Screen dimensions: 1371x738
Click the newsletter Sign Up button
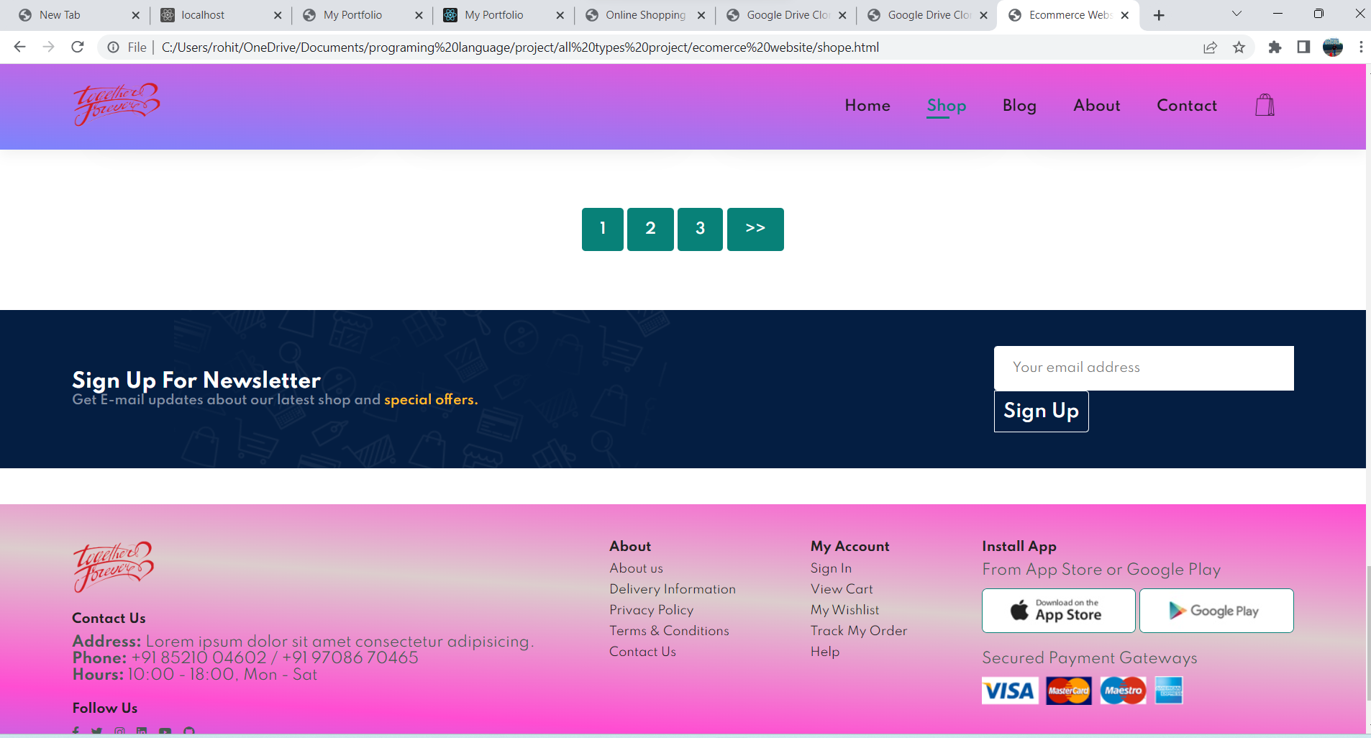click(1040, 411)
